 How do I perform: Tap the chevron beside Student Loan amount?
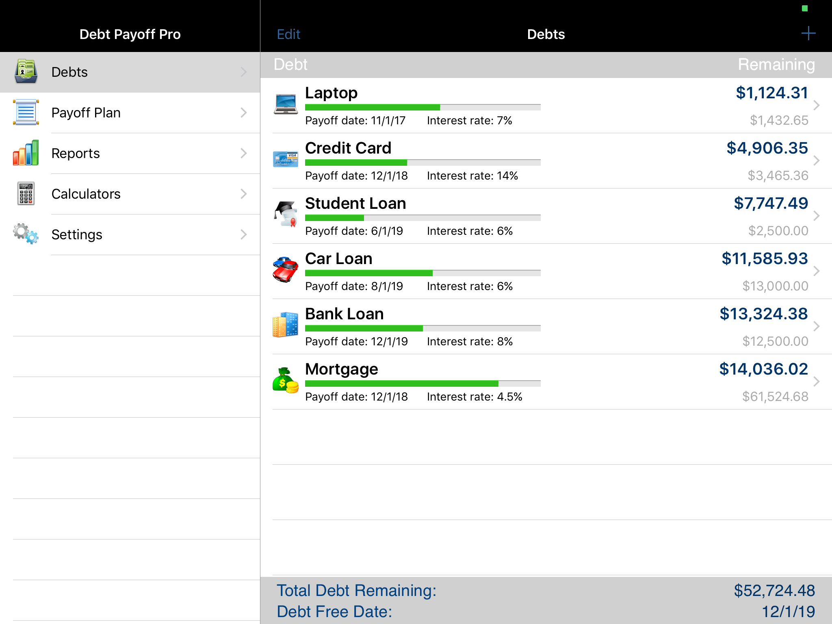[817, 216]
